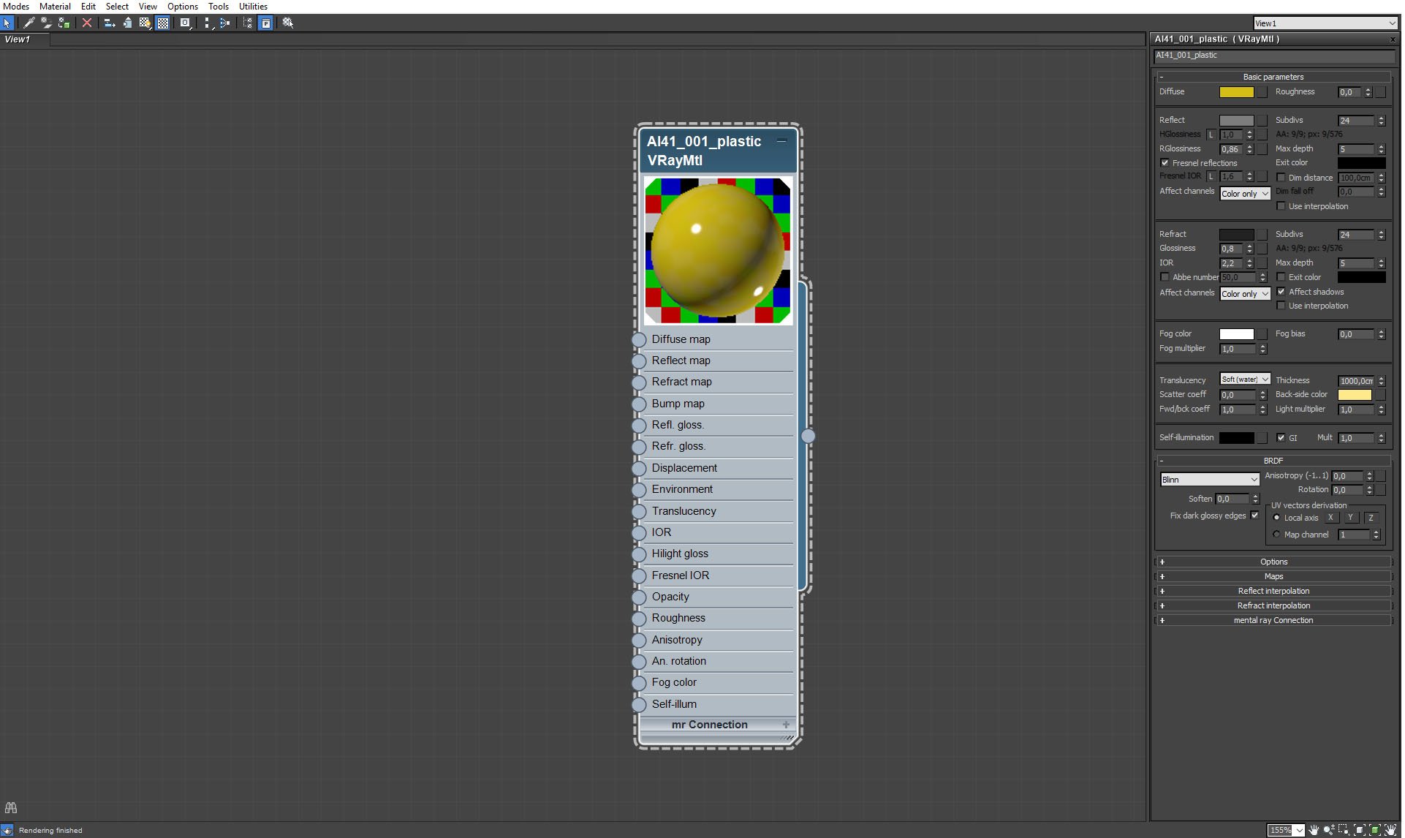The height and width of the screenshot is (838, 1405).
Task: Toggle Affect shadows checkbox
Action: (1281, 292)
